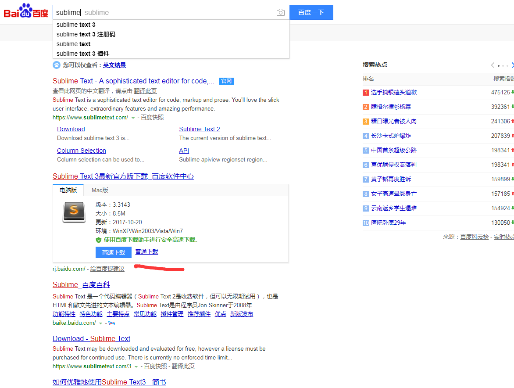Viewport: 514px width, 388px height.
Task: Open 'Sublime Text 3最新官方版下载_百度软件中心' result
Action: 123,176
